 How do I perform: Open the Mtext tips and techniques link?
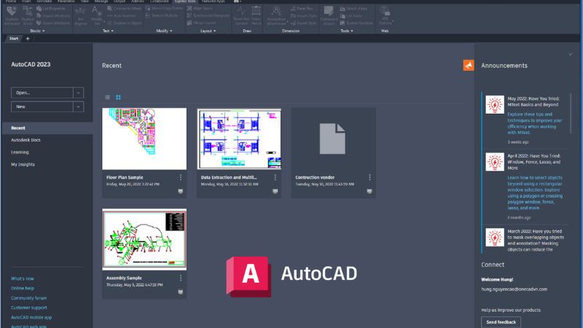coord(535,123)
